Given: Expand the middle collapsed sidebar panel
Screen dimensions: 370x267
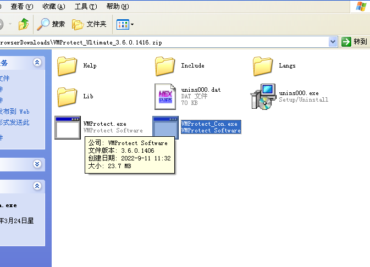Looking at the screenshot, I should click(37, 164).
